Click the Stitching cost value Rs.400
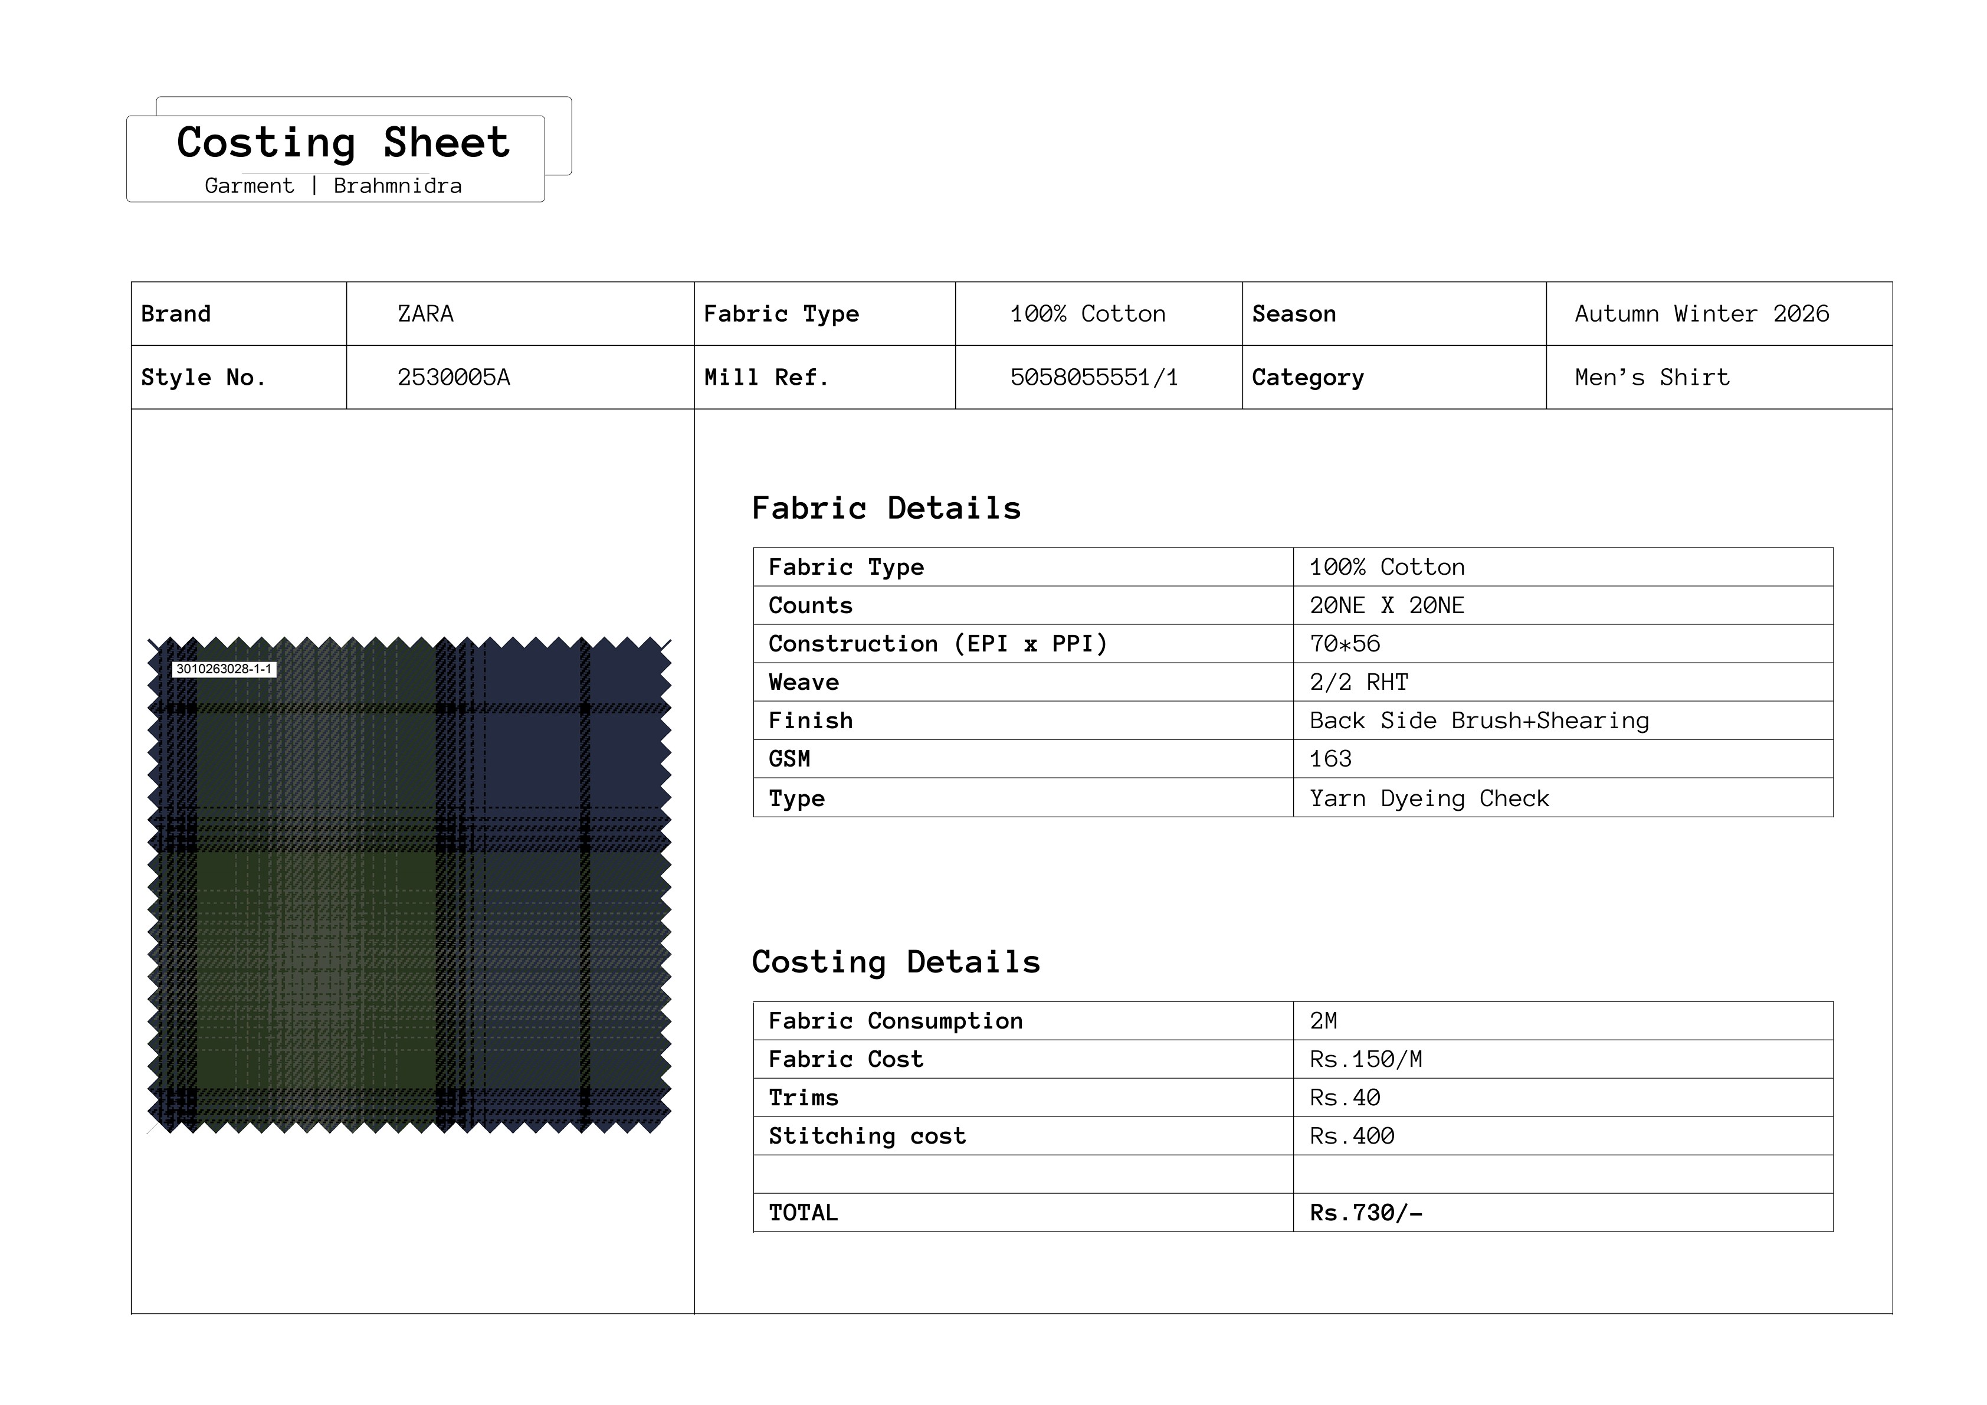The width and height of the screenshot is (1987, 1405). [x=1351, y=1136]
